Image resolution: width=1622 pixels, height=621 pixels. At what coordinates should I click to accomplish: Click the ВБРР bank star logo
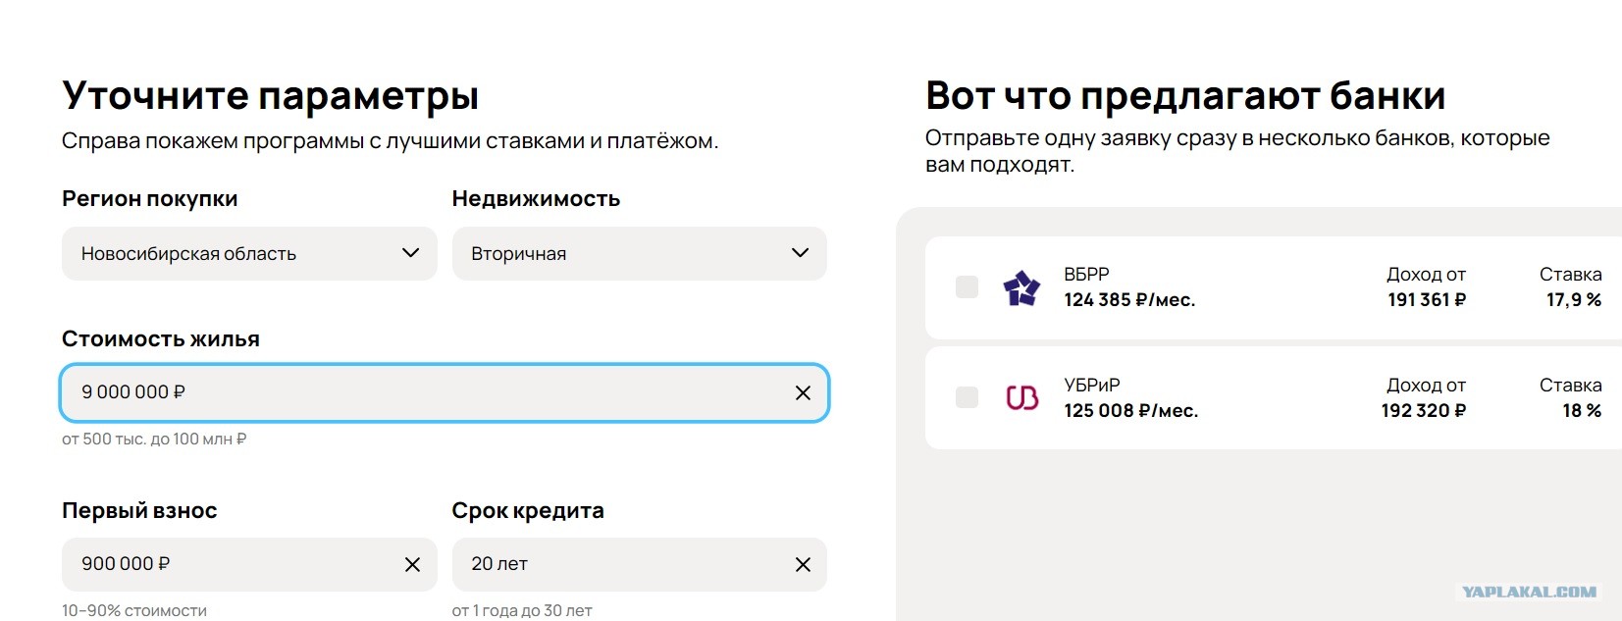pyautogui.click(x=1021, y=287)
